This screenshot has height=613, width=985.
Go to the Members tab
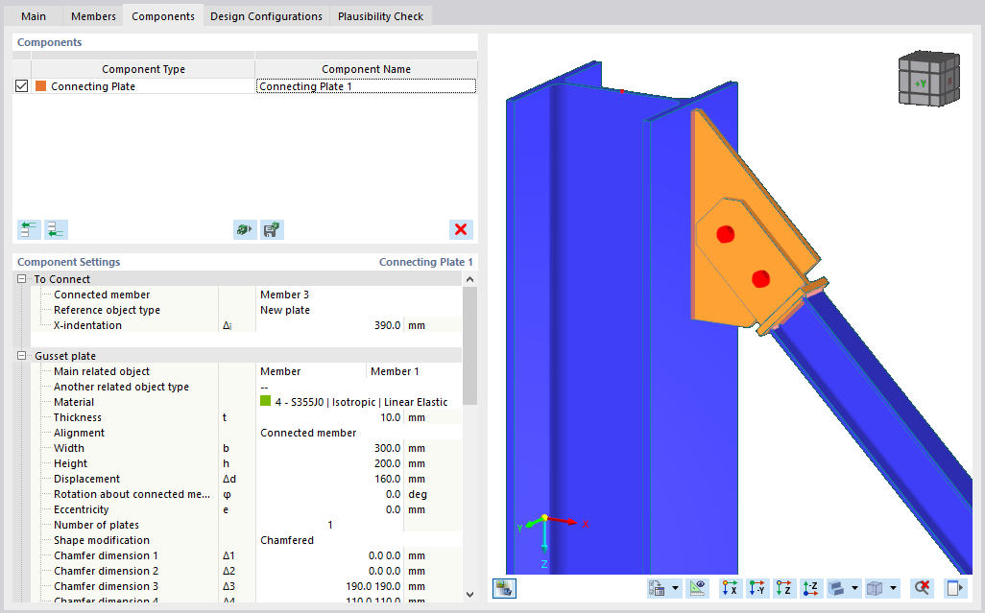93,16
